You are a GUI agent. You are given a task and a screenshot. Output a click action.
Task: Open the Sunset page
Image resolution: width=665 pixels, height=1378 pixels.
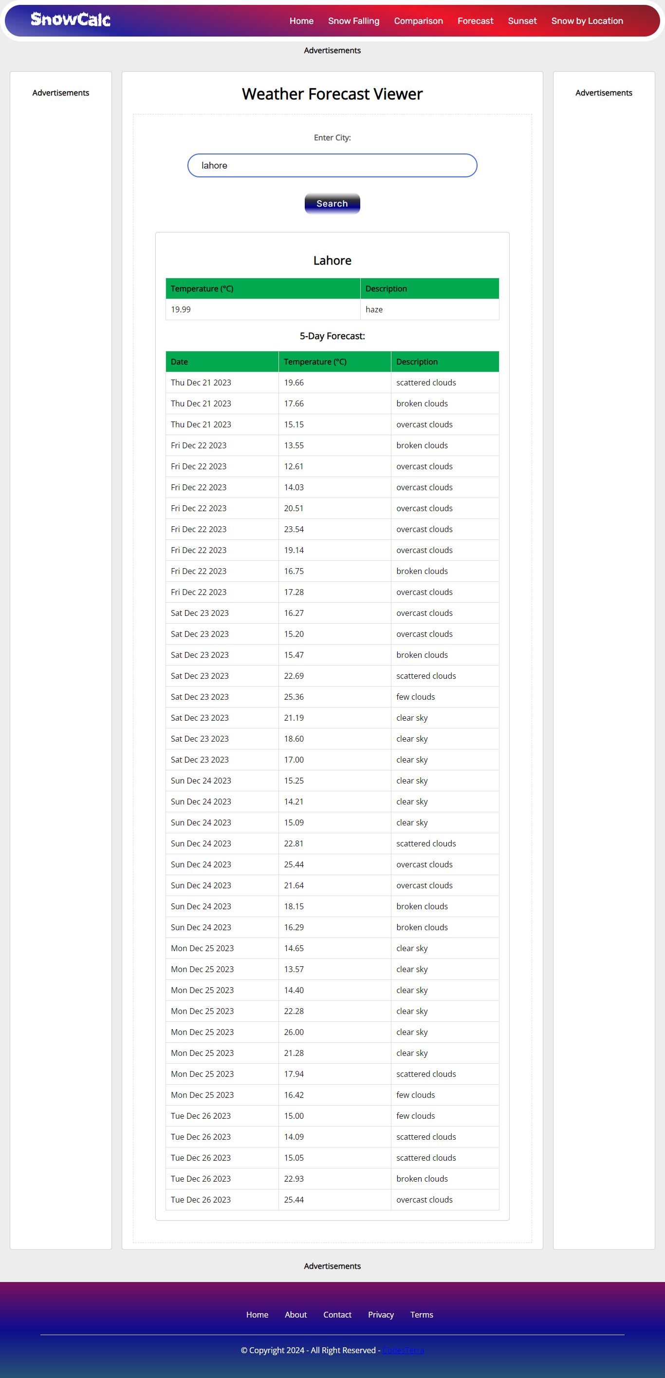(522, 21)
